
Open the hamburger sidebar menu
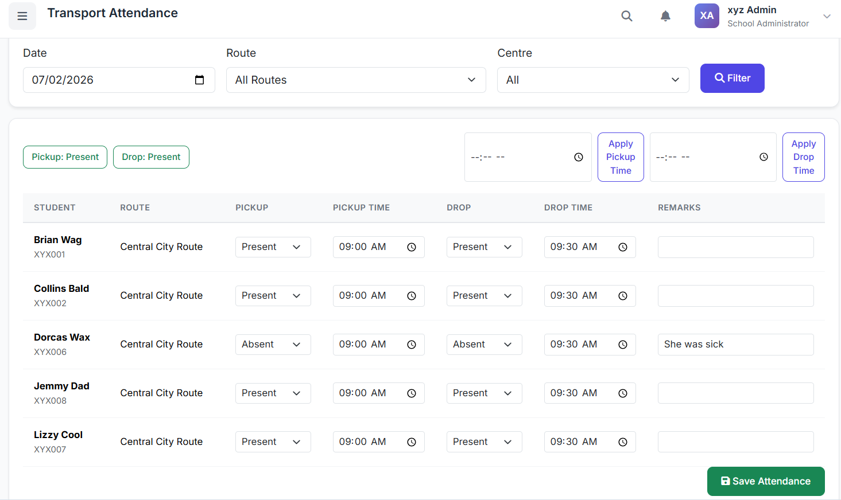click(22, 16)
